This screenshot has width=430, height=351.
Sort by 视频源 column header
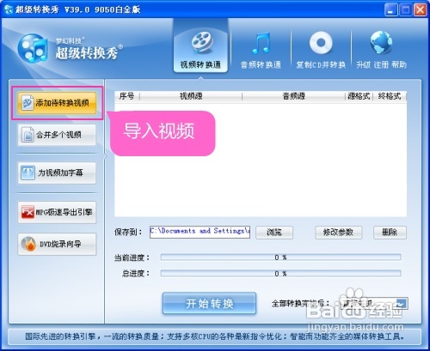pyautogui.click(x=191, y=96)
